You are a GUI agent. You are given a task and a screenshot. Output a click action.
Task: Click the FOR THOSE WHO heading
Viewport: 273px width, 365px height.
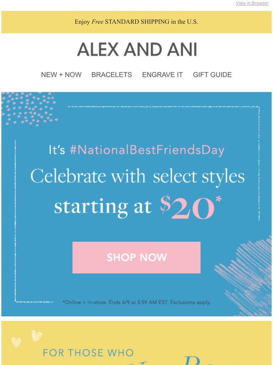tap(88, 353)
